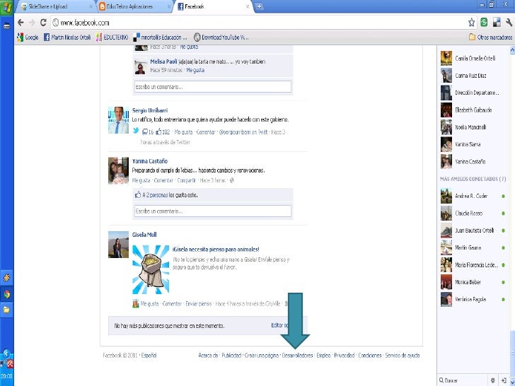This screenshot has width=515, height=386.
Task: Click Sergio Urribarri's profile photo
Action: 119,120
